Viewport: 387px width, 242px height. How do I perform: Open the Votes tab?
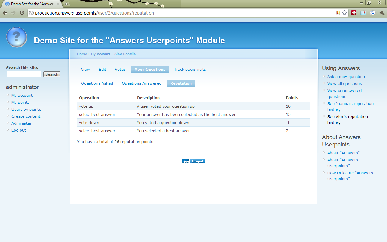point(120,69)
